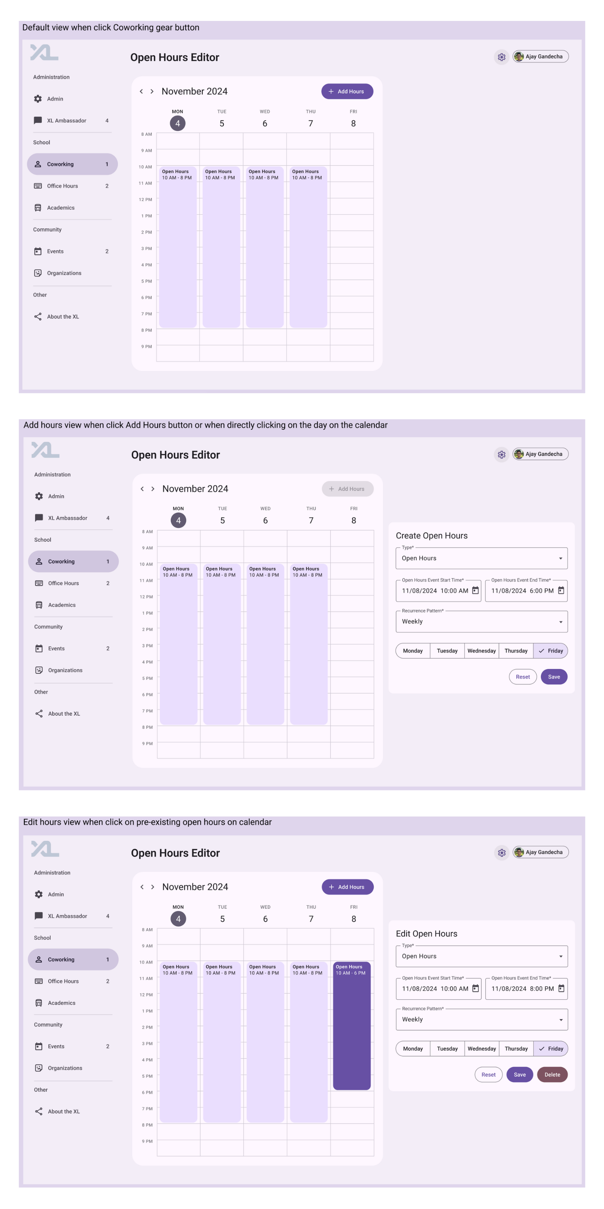Click previous week chevron in the Edit hours view calendar
604x1209 pixels.
(142, 887)
